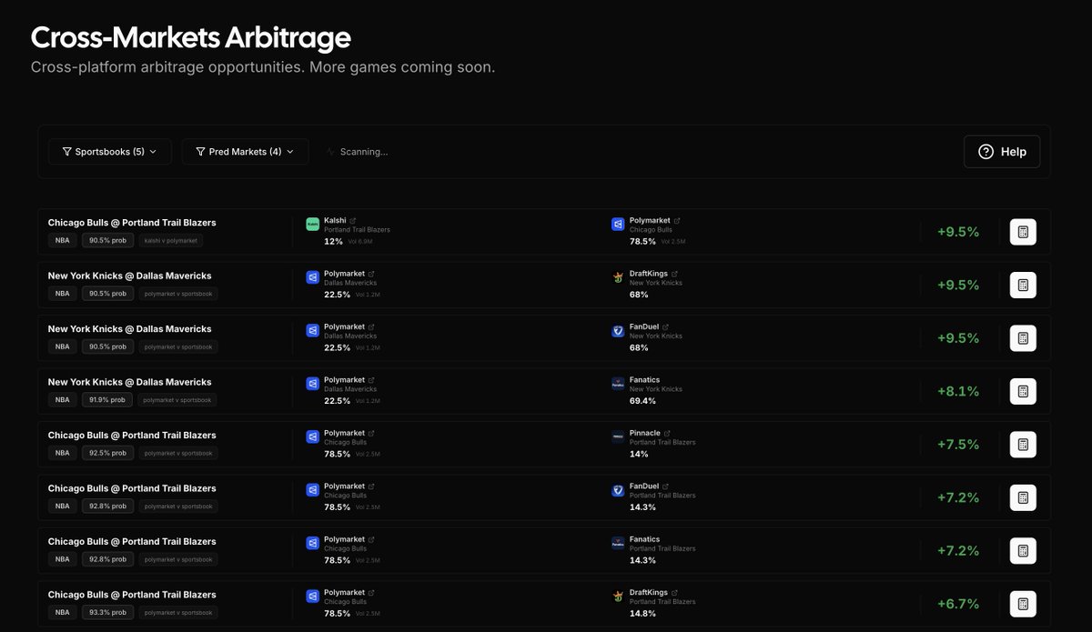Screen dimensions: 1092x632
Task: Click the Kalshi external link icon
Action: (x=353, y=220)
